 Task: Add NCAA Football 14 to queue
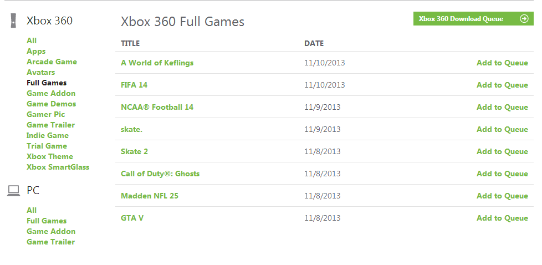point(502,107)
